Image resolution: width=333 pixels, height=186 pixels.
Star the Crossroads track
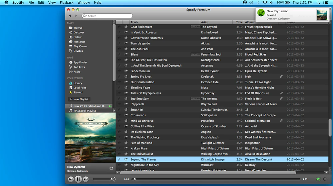(119, 115)
